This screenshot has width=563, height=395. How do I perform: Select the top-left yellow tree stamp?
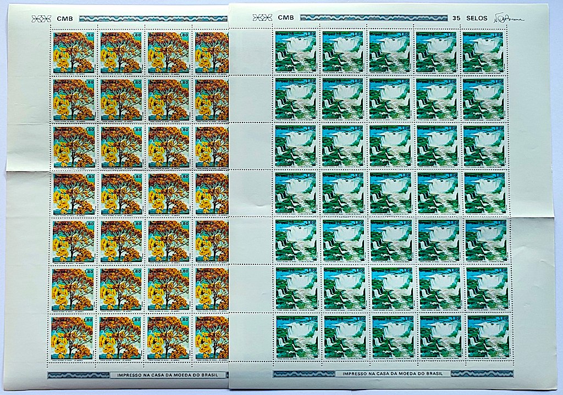73,52
